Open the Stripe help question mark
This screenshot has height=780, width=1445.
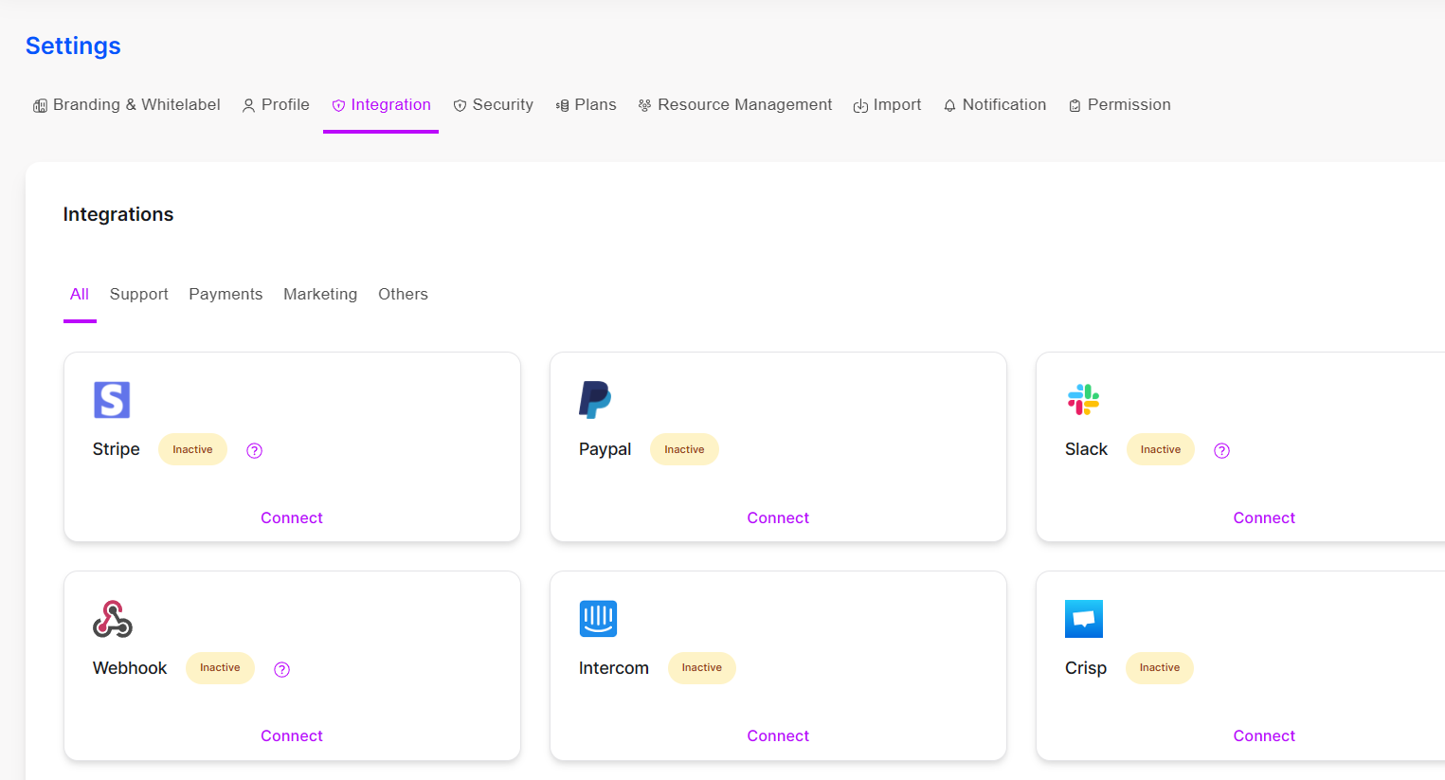(254, 449)
